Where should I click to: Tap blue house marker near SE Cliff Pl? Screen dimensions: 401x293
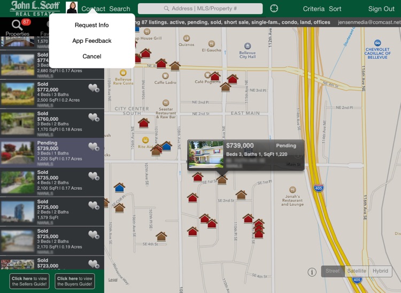pyautogui.click(x=119, y=188)
